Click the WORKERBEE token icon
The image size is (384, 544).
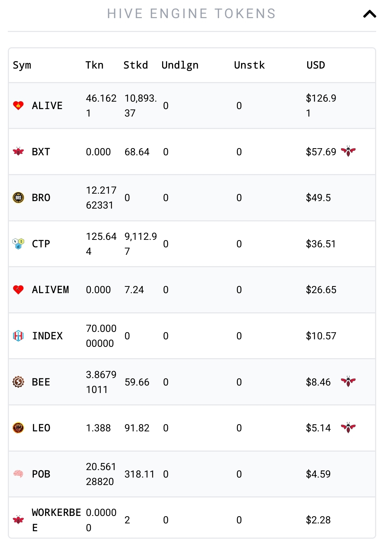tap(18, 520)
